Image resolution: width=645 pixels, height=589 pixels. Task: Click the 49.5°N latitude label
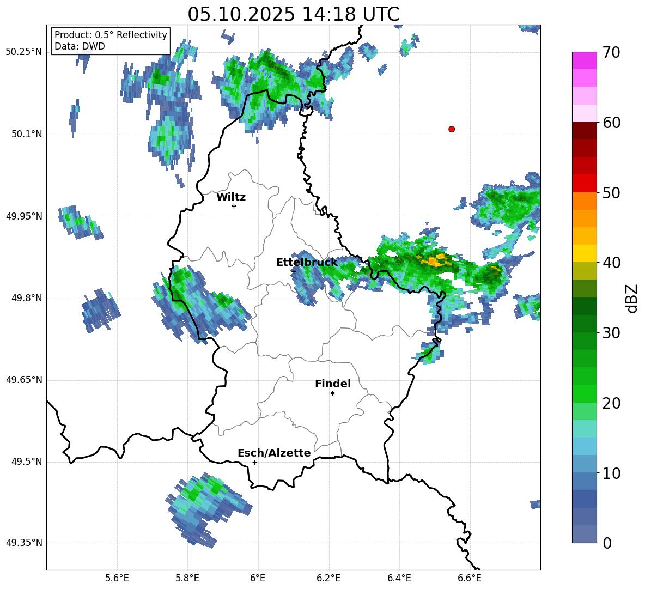(x=27, y=462)
